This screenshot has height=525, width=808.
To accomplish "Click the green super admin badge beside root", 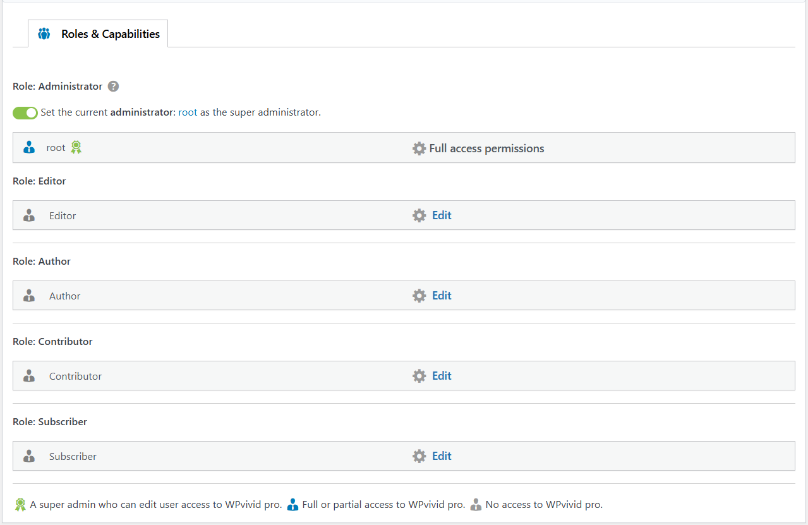I will 76,148.
